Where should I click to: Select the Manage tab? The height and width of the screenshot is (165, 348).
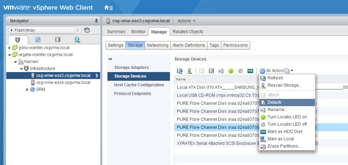pyautogui.click(x=159, y=32)
